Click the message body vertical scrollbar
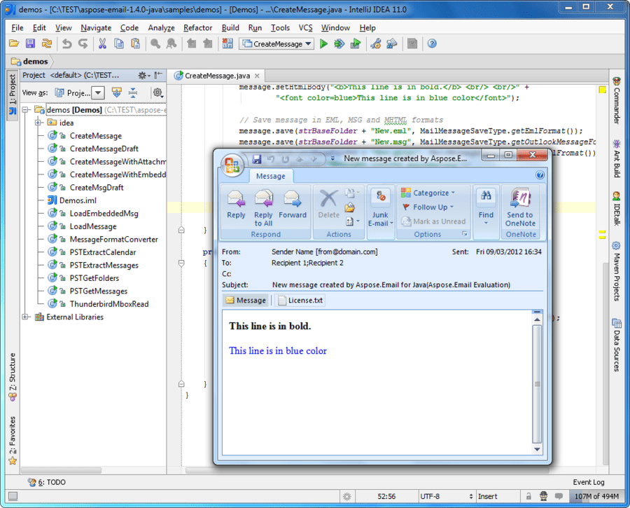This screenshot has height=508, width=630. (x=537, y=384)
